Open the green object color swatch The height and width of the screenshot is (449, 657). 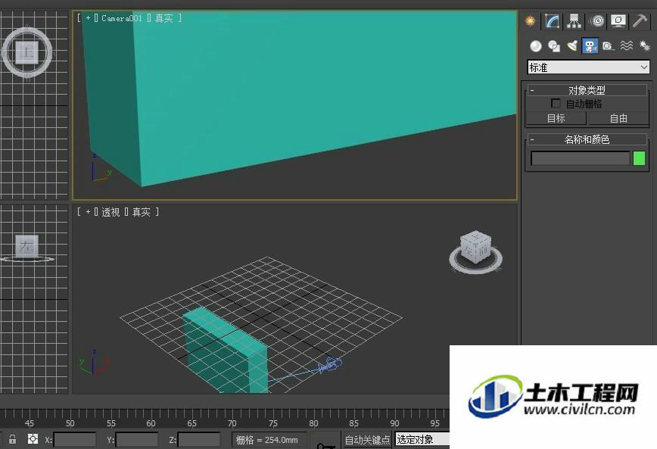click(x=639, y=158)
